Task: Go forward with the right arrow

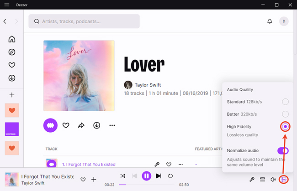Action: (16, 21)
